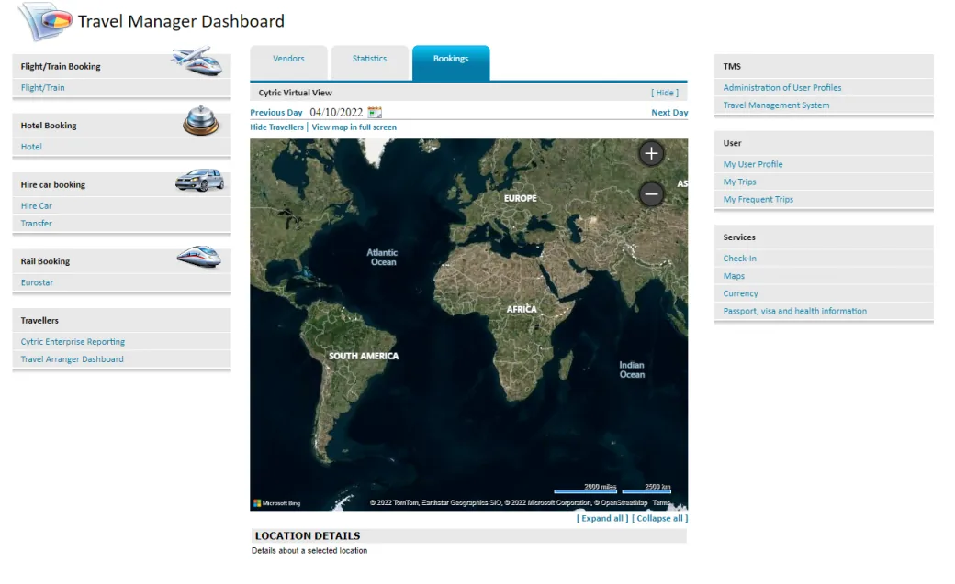955x584 pixels.
Task: Click the Indian Ocean map label
Action: (632, 369)
